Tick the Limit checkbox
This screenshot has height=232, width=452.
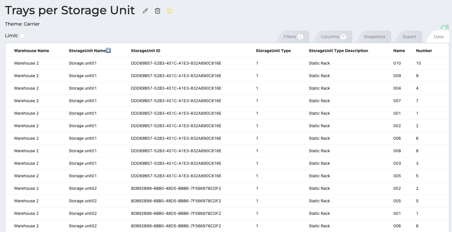pos(22,36)
